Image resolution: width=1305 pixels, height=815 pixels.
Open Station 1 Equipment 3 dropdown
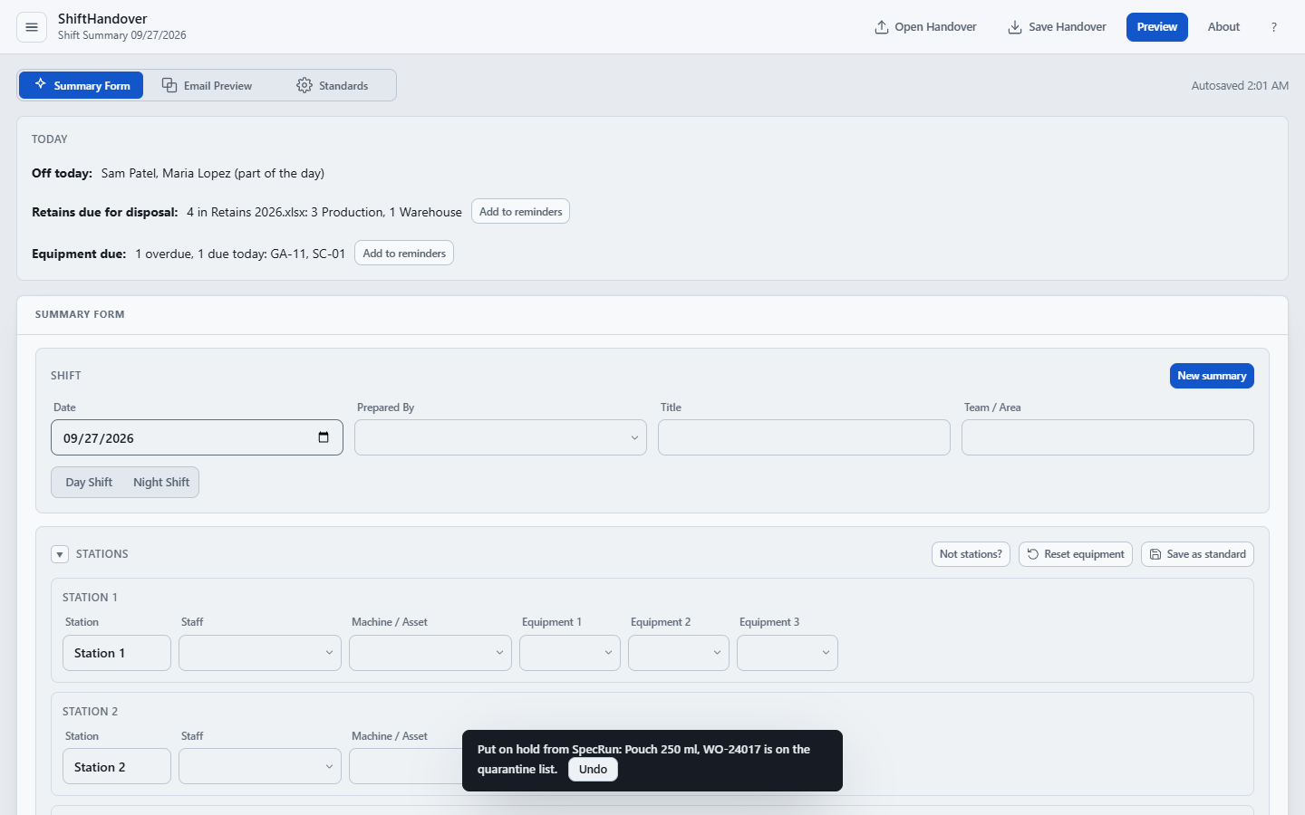pyautogui.click(x=788, y=653)
